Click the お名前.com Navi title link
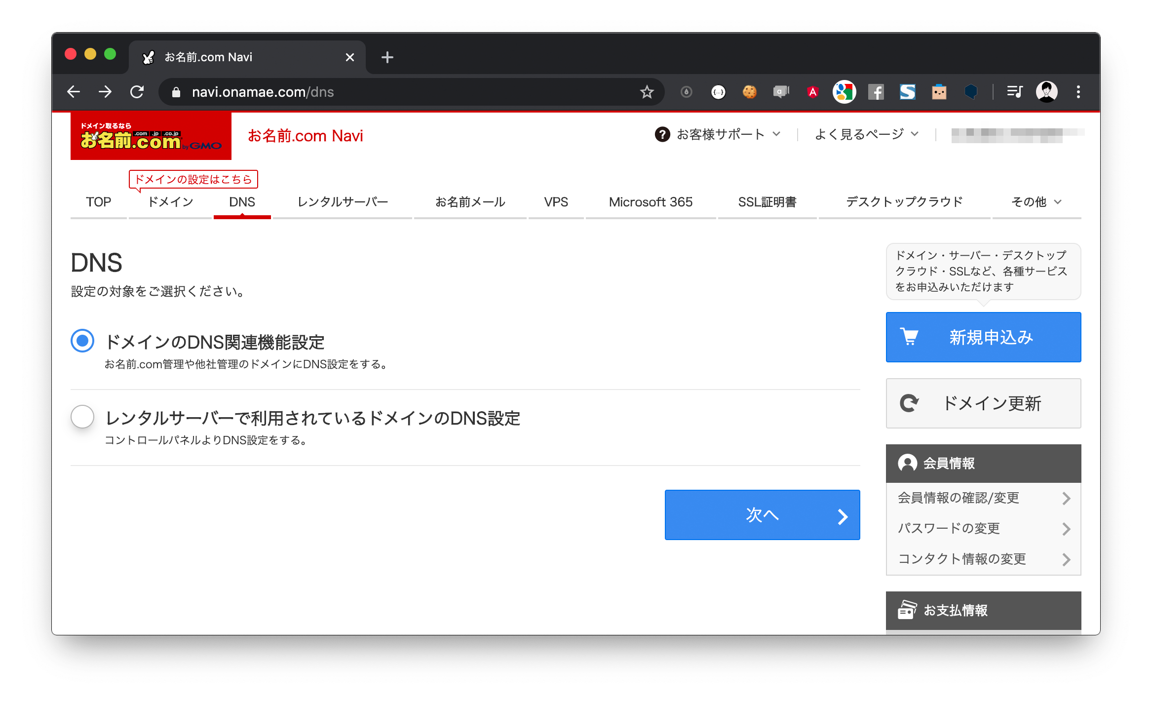The height and width of the screenshot is (703, 1152). [305, 136]
